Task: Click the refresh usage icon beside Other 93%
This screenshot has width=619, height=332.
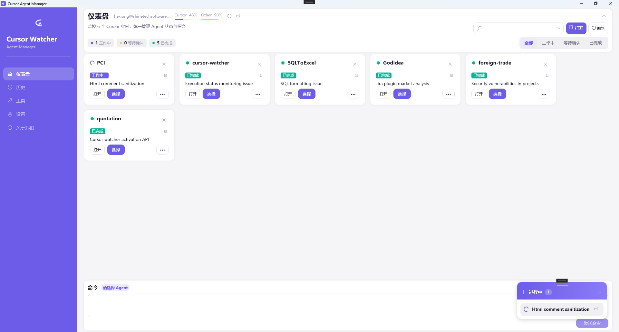Action: click(229, 16)
